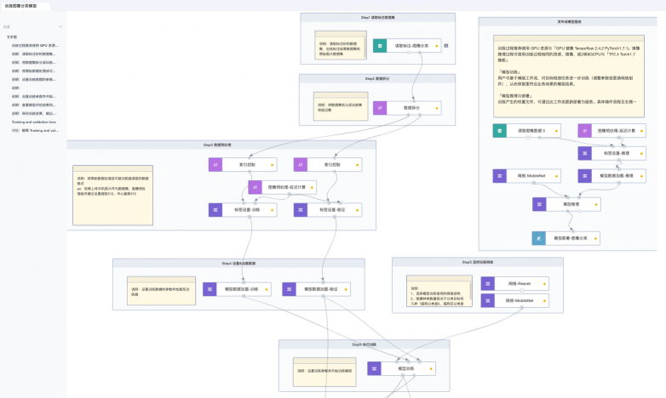The width and height of the screenshot is (666, 398).
Task: Click the 图像预处理-延迟计算 icon in Step3
Action: [x=255, y=186]
